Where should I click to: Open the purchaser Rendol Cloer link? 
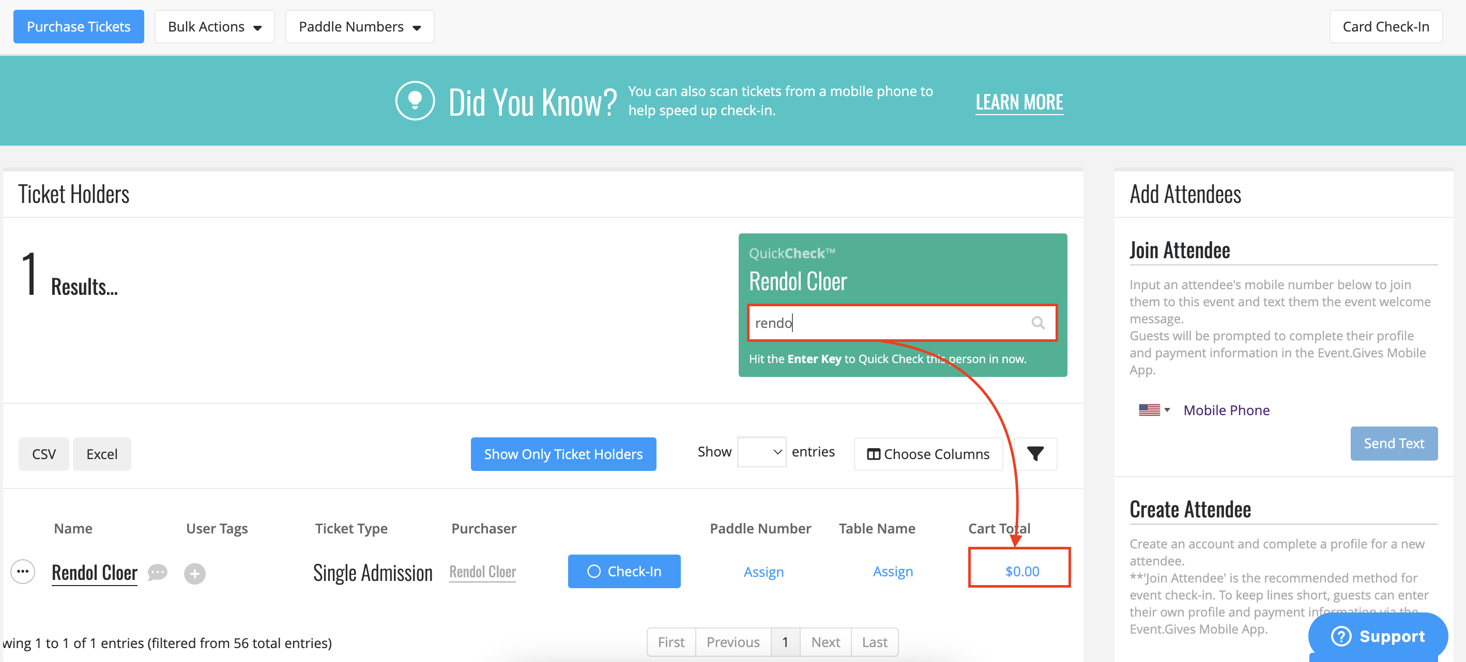tap(483, 572)
